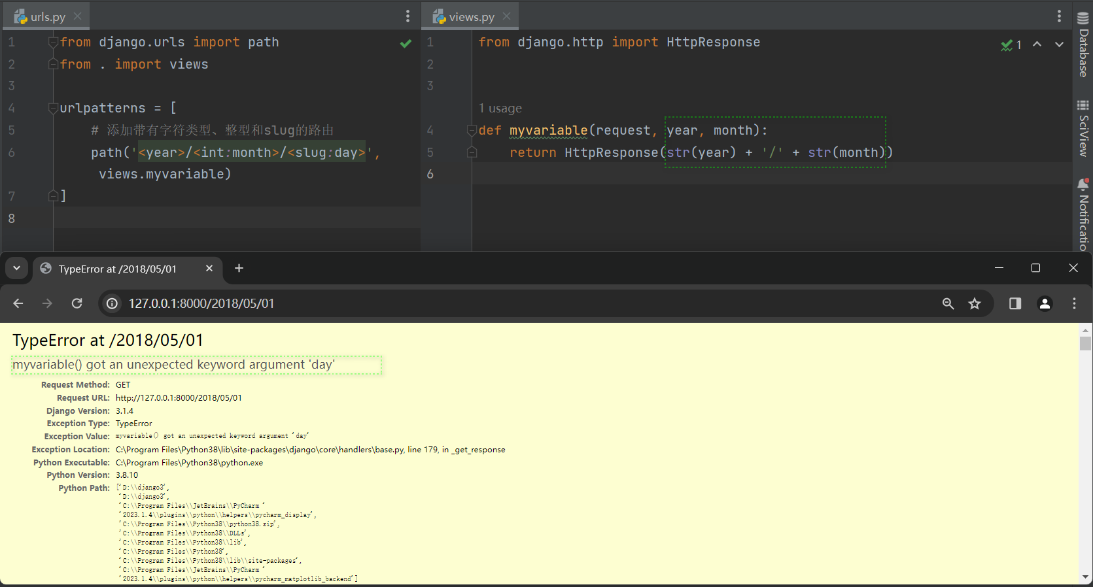This screenshot has height=587, width=1093.
Task: View site information icon in address bar
Action: click(113, 303)
